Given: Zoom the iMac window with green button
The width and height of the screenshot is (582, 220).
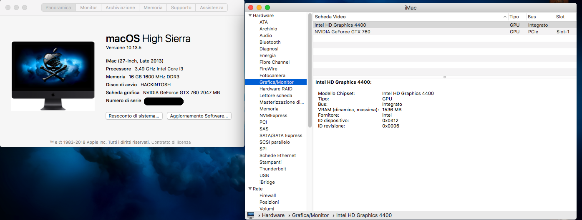Looking at the screenshot, I should (267, 7).
